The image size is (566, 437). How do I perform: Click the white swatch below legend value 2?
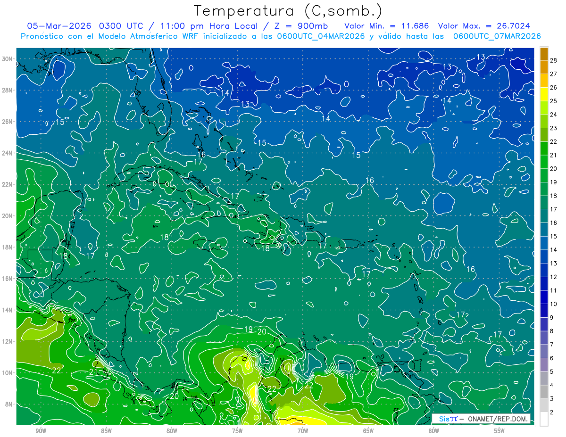544,419
